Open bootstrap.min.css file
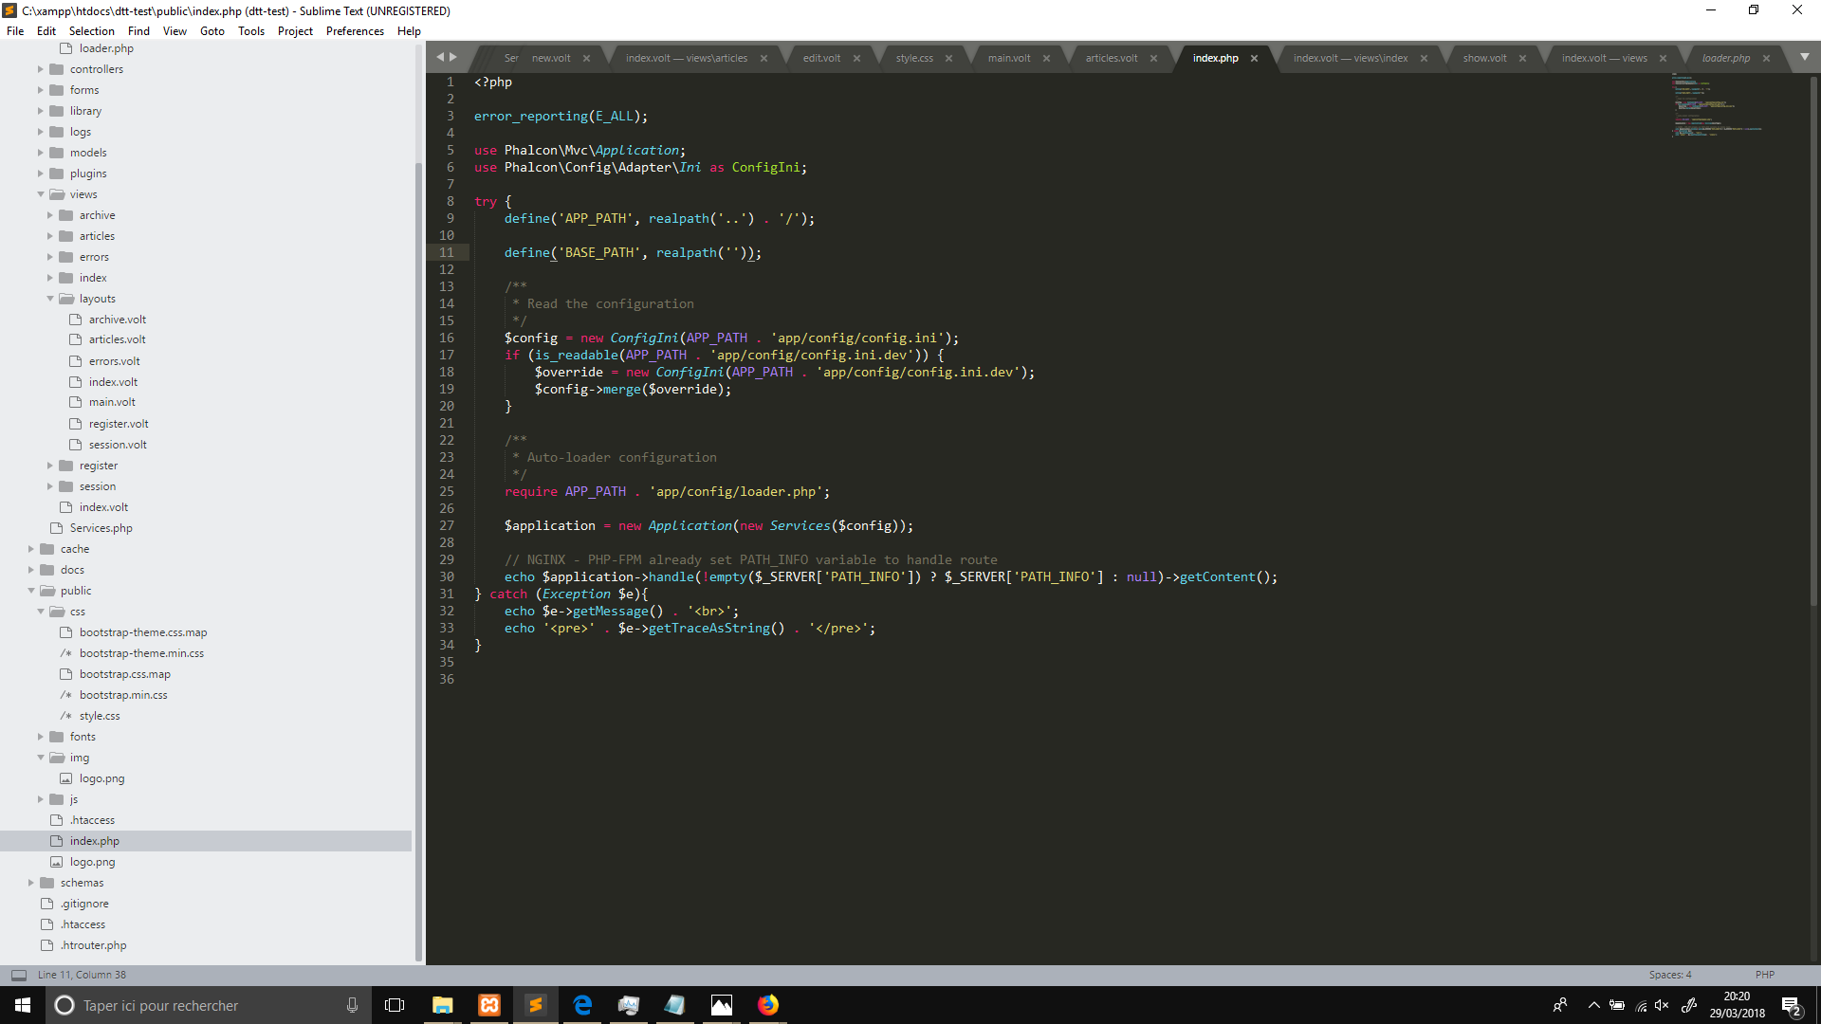The height and width of the screenshot is (1024, 1821). [123, 695]
